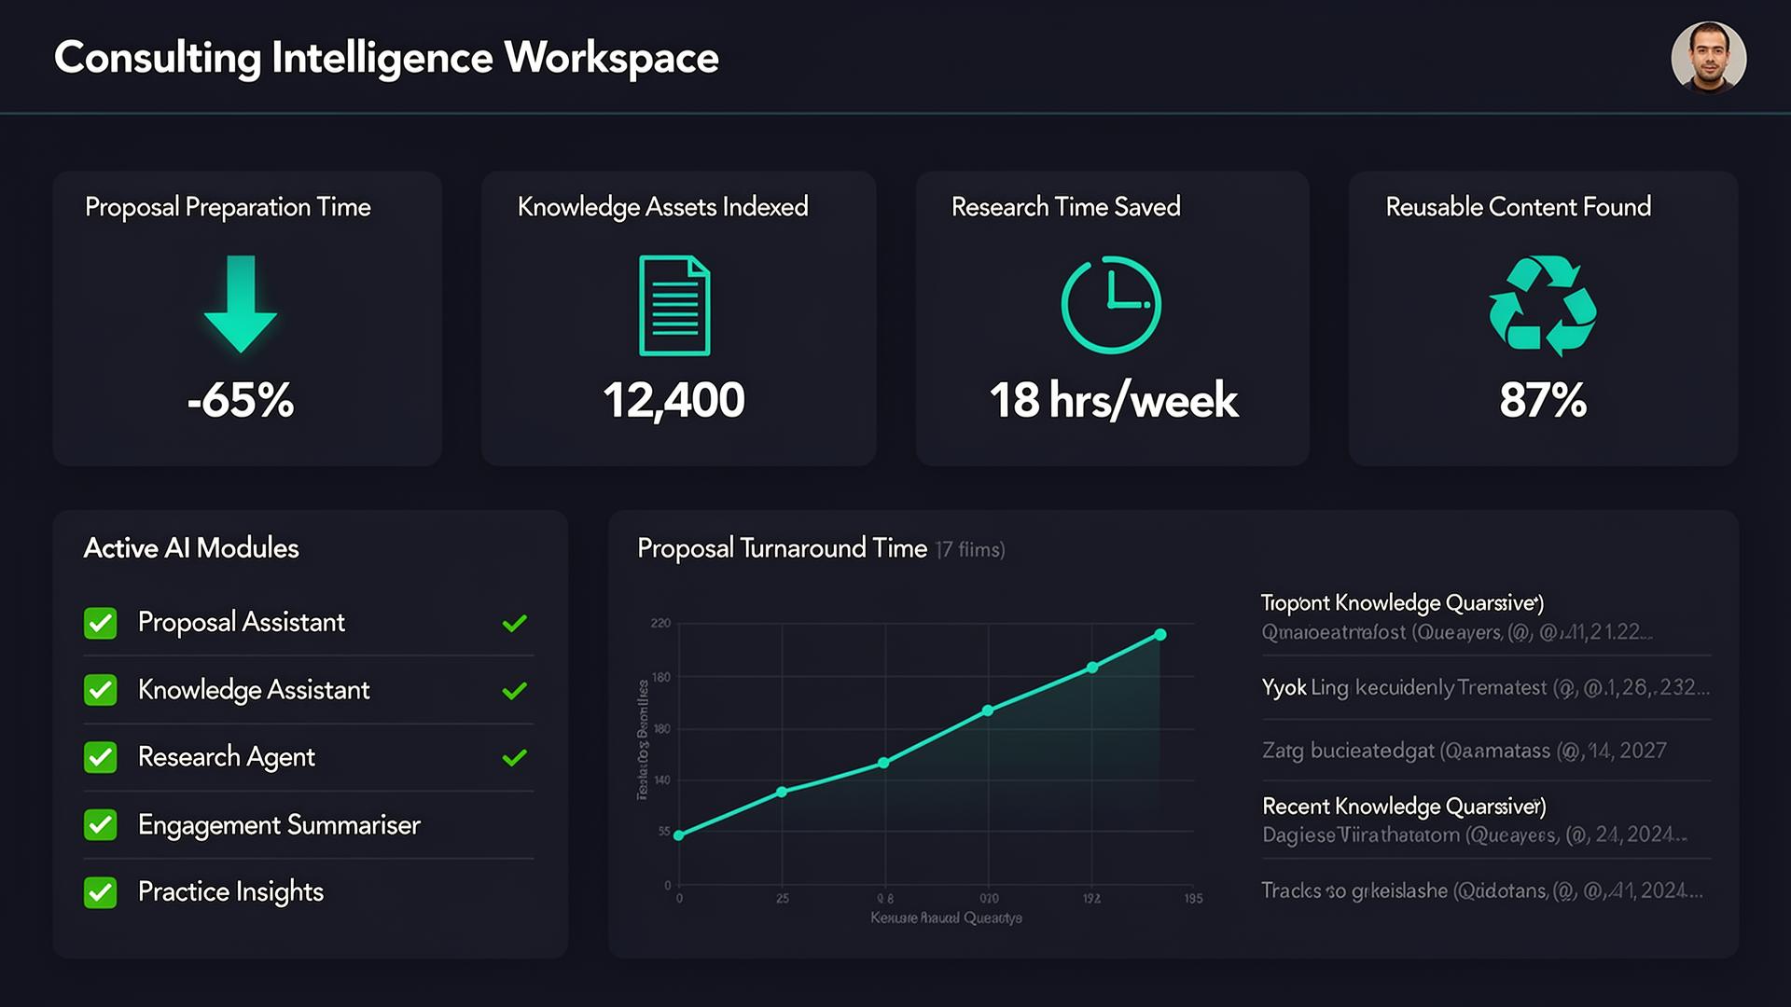1791x1007 pixels.
Task: Select the Research Agent module label
Action: tap(227, 757)
